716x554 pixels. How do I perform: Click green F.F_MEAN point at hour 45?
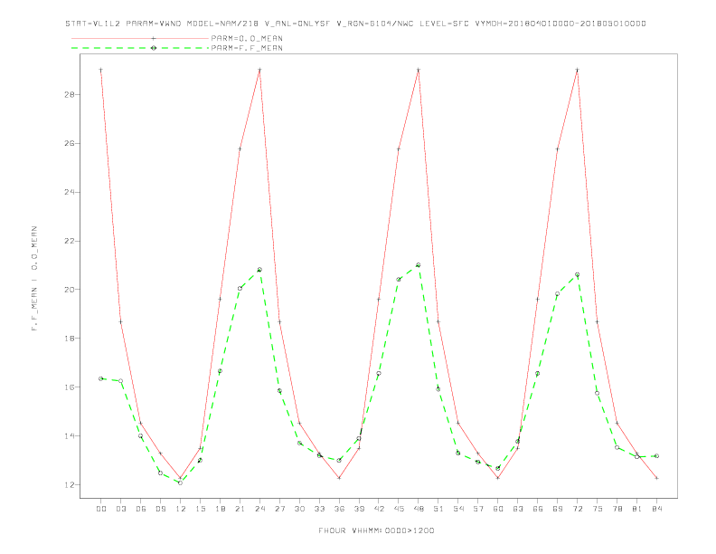pos(399,280)
